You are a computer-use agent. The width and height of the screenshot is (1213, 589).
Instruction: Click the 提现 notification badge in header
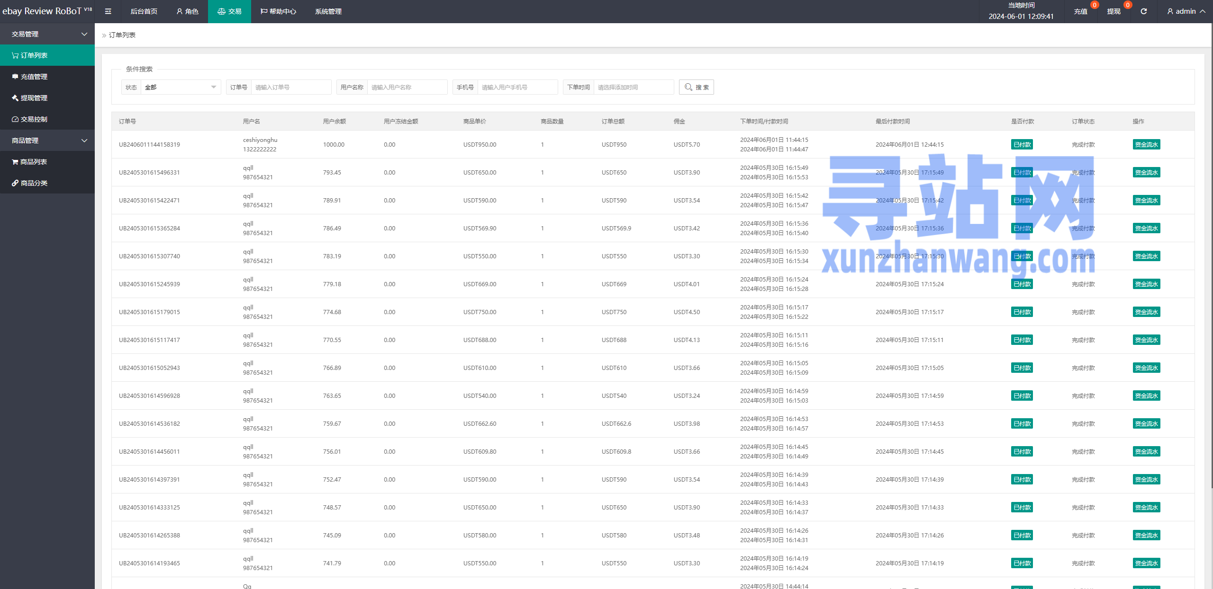[1128, 5]
